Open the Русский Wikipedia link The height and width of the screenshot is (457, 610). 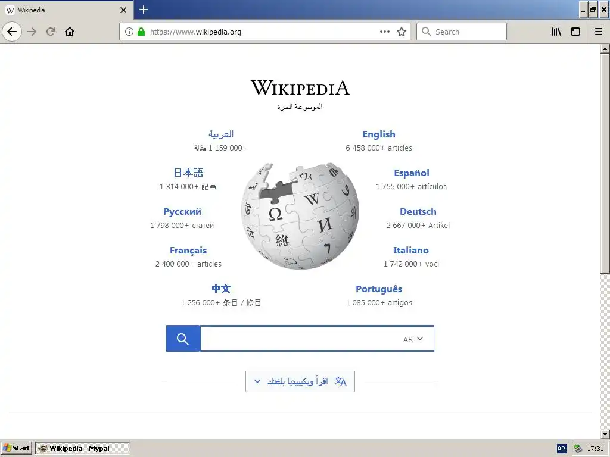point(182,212)
